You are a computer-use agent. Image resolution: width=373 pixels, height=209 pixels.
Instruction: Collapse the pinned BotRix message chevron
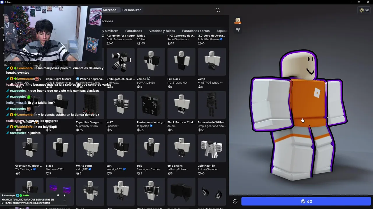64,200
